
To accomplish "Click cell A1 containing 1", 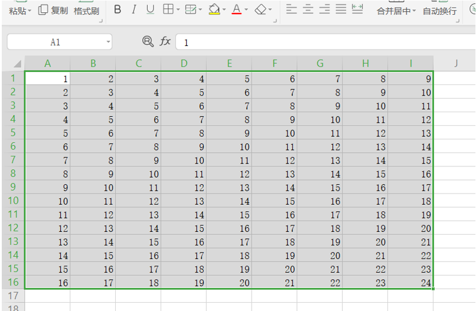I will point(47,78).
